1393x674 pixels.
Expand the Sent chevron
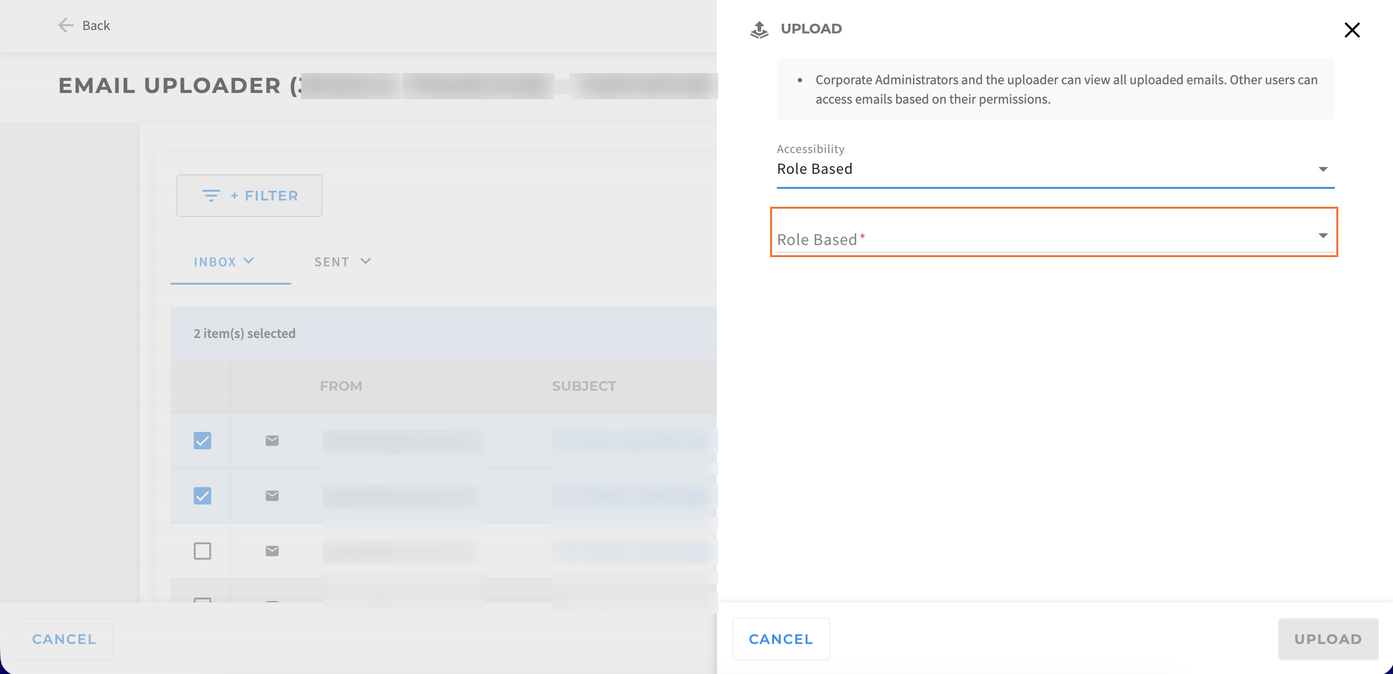(366, 261)
